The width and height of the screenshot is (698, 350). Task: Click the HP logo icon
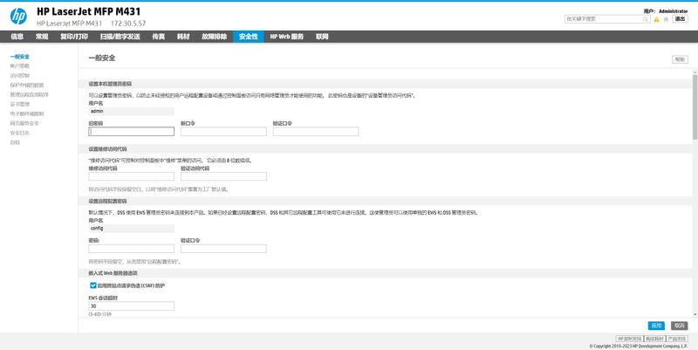pyautogui.click(x=17, y=15)
